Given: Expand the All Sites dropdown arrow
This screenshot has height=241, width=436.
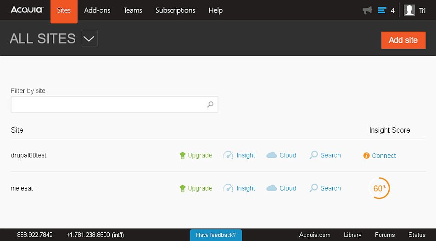Looking at the screenshot, I should click(x=89, y=39).
